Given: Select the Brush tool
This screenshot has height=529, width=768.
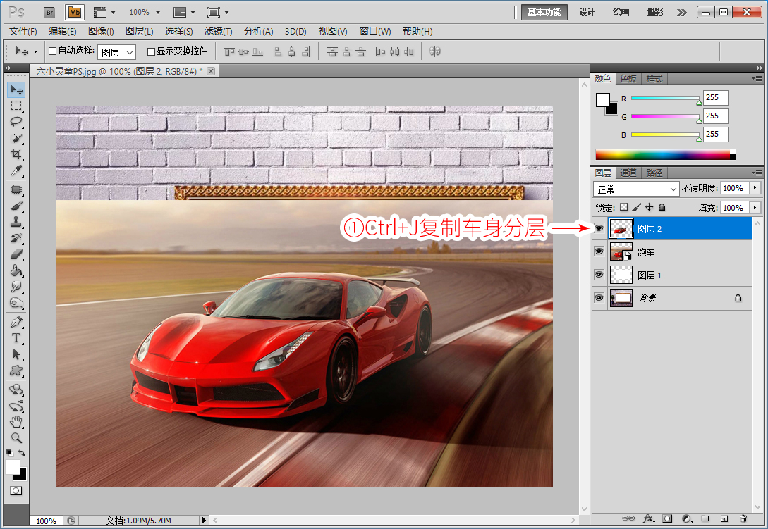Looking at the screenshot, I should (17, 206).
